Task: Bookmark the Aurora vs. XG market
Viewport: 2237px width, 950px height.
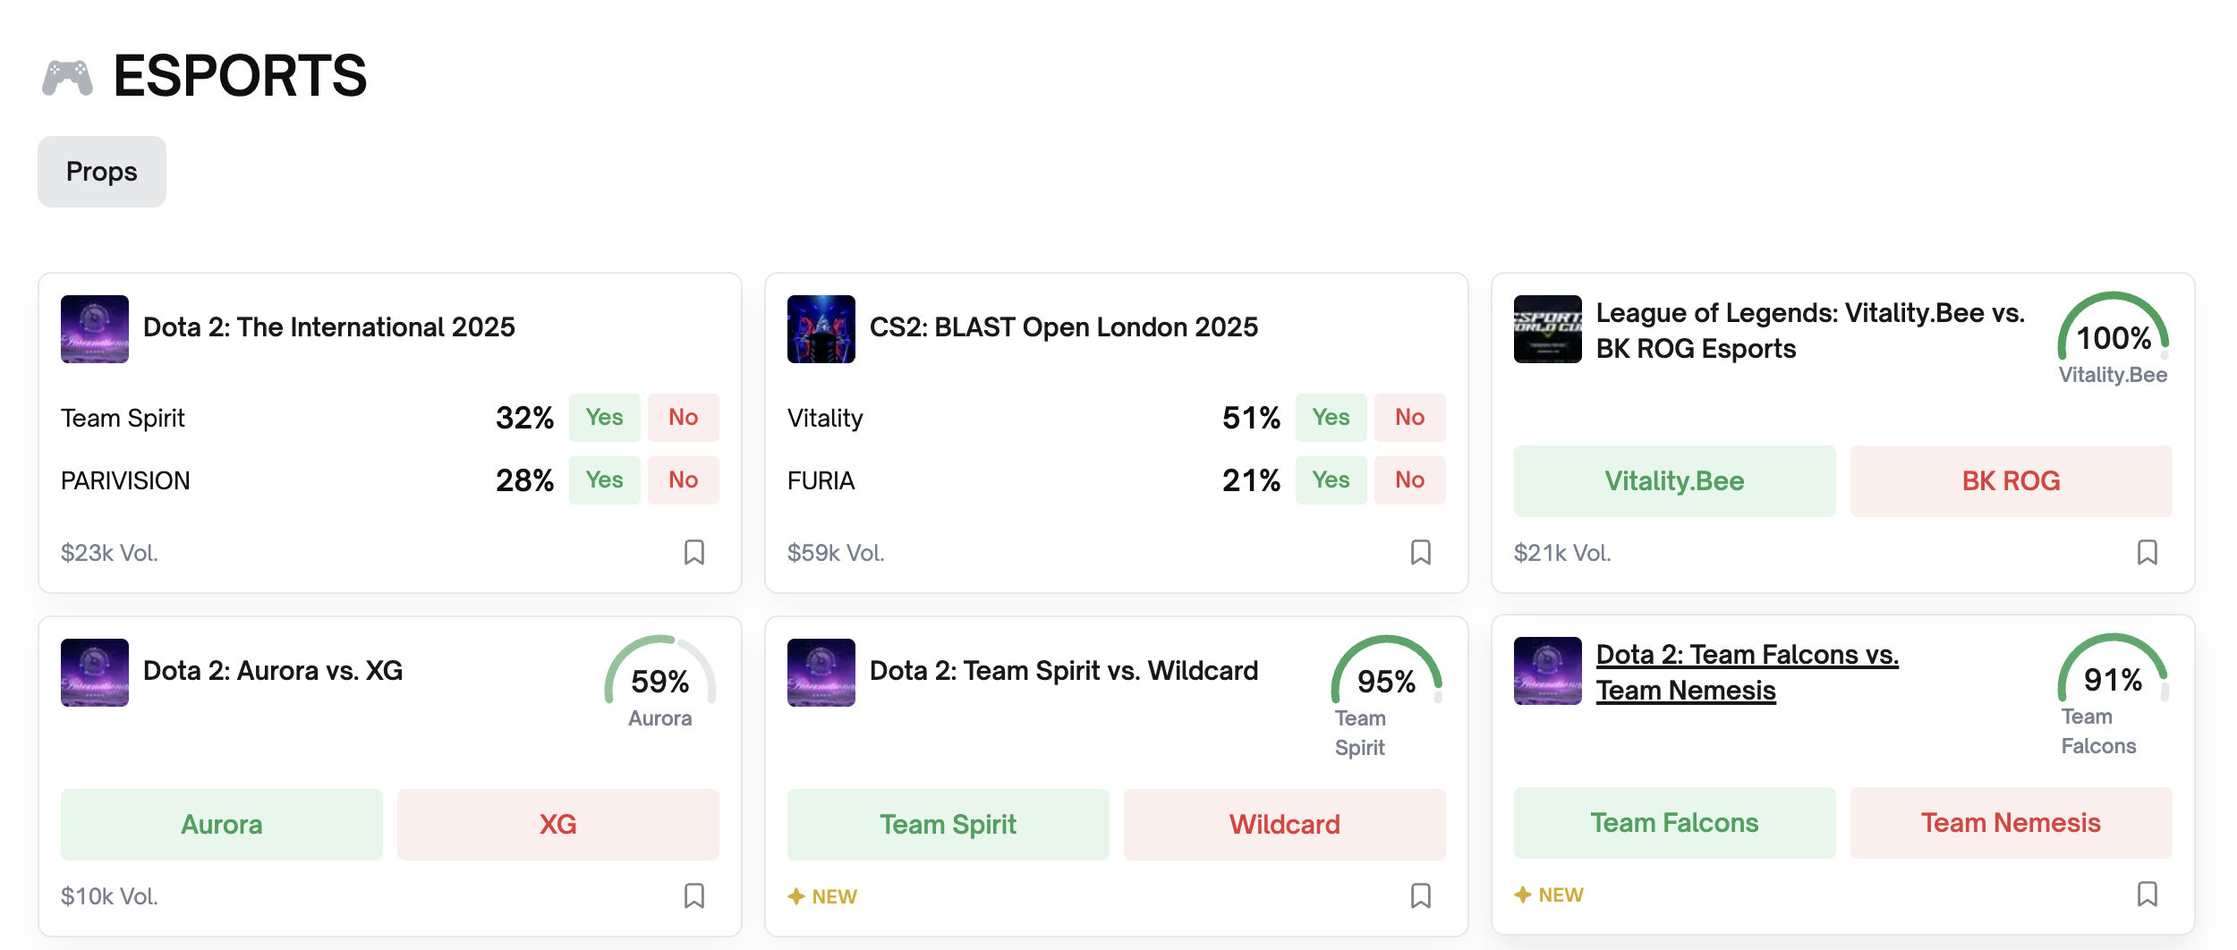Action: (694, 895)
